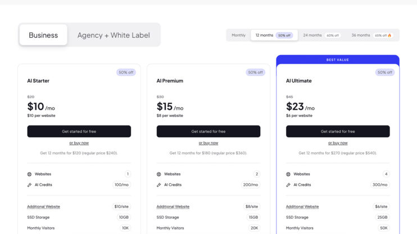Click the struck-through $45 price
This screenshot has height=234, width=417.
click(x=289, y=97)
